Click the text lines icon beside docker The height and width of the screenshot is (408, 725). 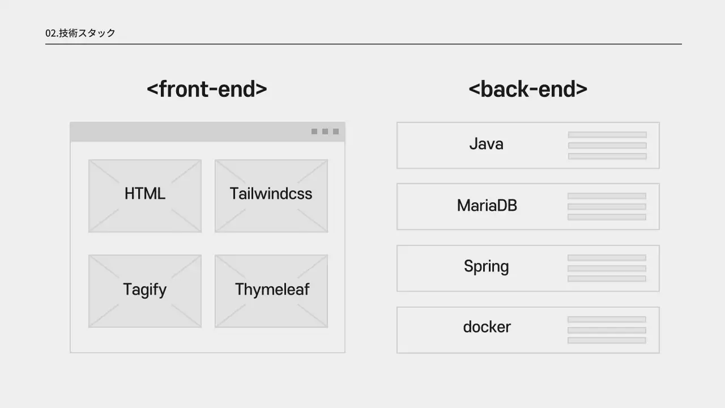(607, 330)
